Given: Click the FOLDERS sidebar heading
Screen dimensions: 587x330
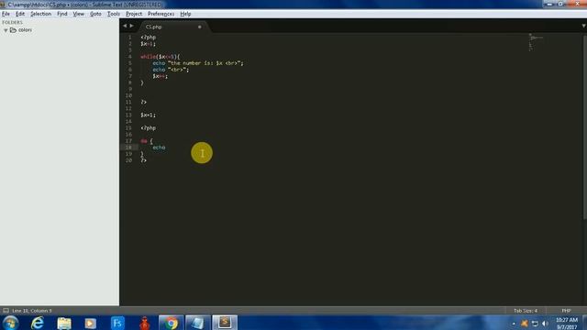Looking at the screenshot, I should pyautogui.click(x=12, y=22).
